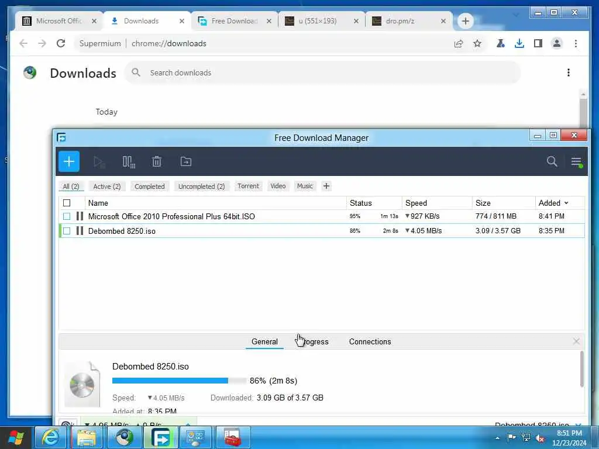599x449 pixels.
Task: Close the download details panel
Action: (x=576, y=341)
